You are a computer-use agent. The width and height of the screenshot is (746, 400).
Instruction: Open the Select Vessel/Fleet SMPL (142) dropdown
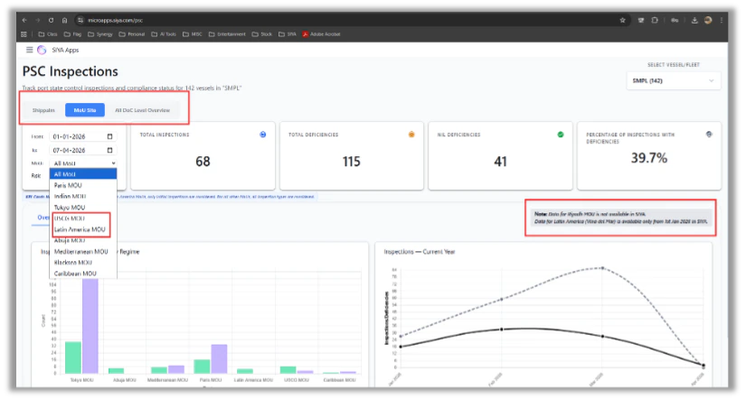click(673, 80)
